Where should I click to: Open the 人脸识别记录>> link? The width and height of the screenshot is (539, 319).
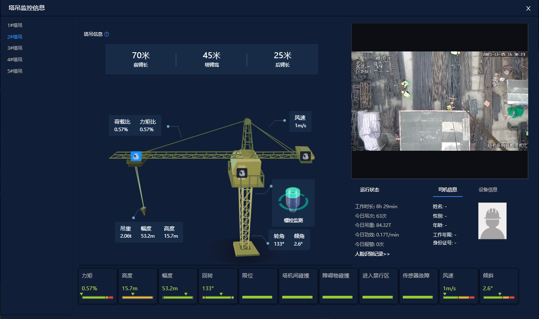pyautogui.click(x=372, y=254)
